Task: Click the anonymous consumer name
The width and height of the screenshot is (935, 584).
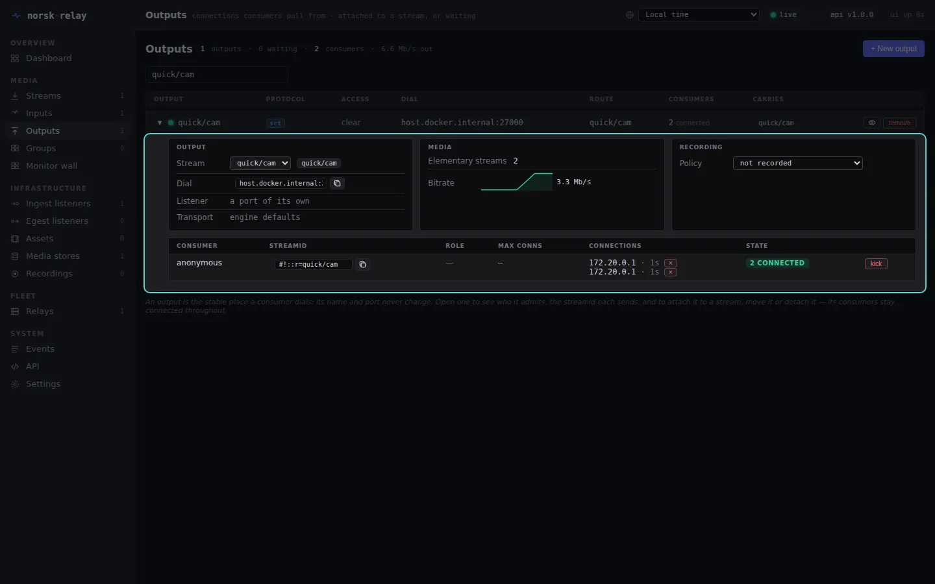Action: point(199,263)
